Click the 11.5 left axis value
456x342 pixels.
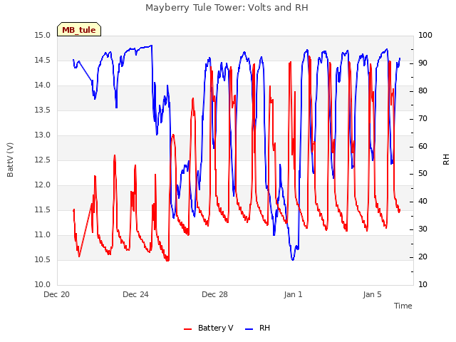[43, 210]
